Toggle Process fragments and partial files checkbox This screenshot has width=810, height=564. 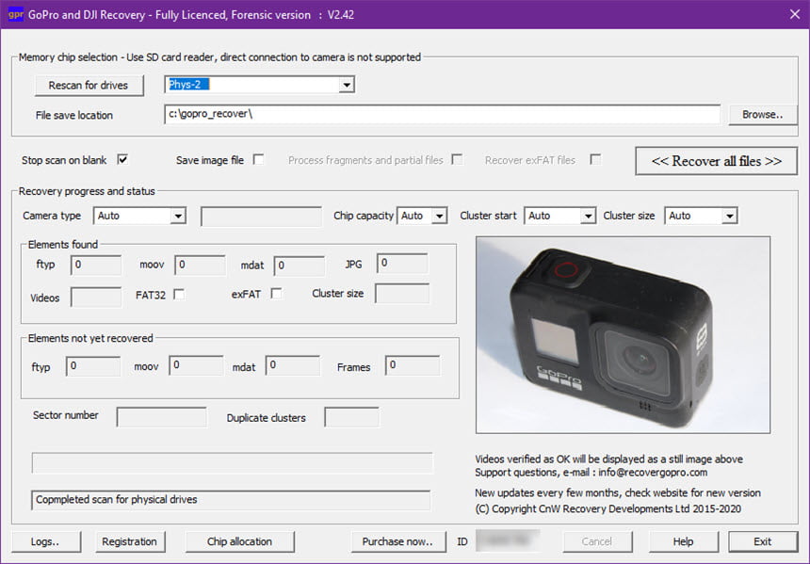(457, 159)
